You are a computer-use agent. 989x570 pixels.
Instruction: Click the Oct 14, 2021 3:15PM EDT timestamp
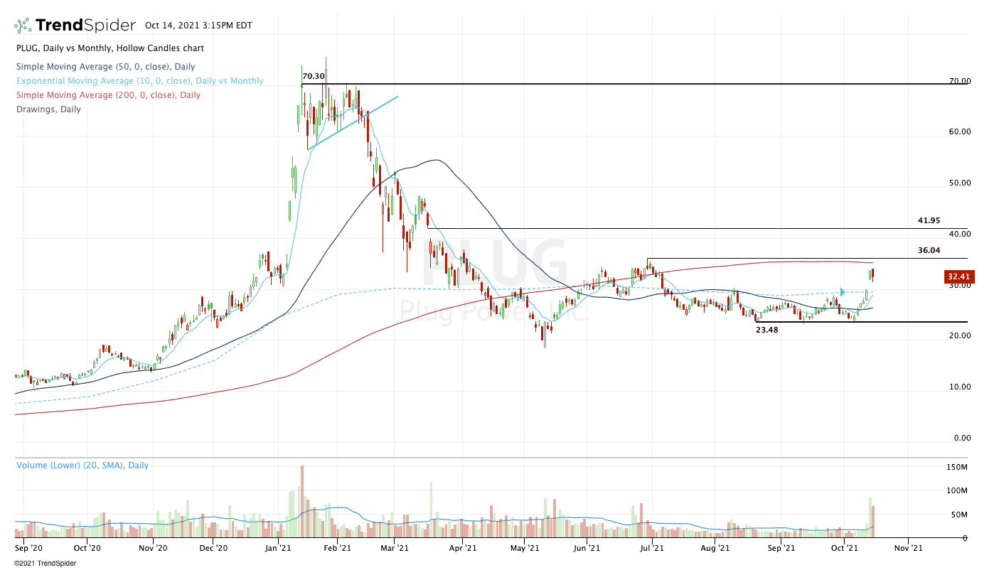pos(198,26)
